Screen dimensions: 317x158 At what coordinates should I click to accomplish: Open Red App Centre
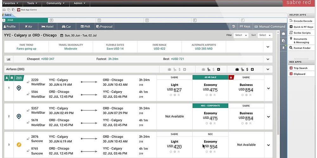click(x=27, y=10)
